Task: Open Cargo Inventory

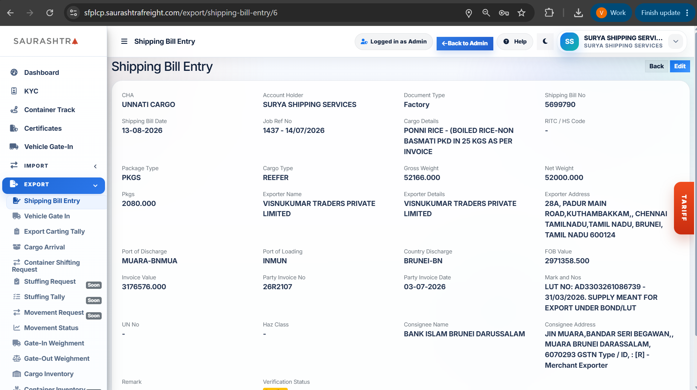Action: coord(49,374)
